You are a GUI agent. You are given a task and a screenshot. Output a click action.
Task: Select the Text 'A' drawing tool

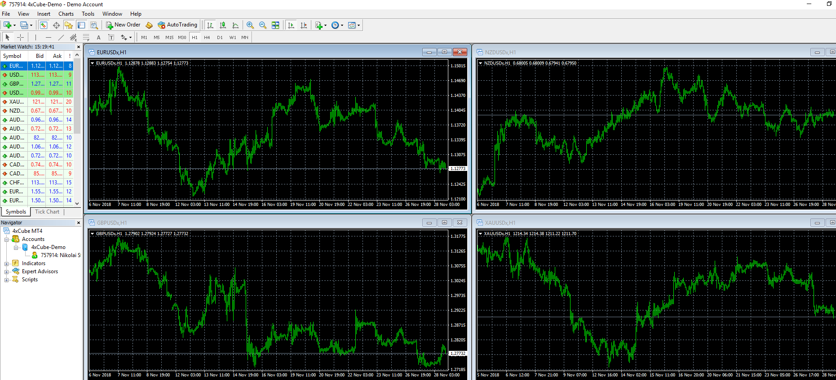point(98,37)
